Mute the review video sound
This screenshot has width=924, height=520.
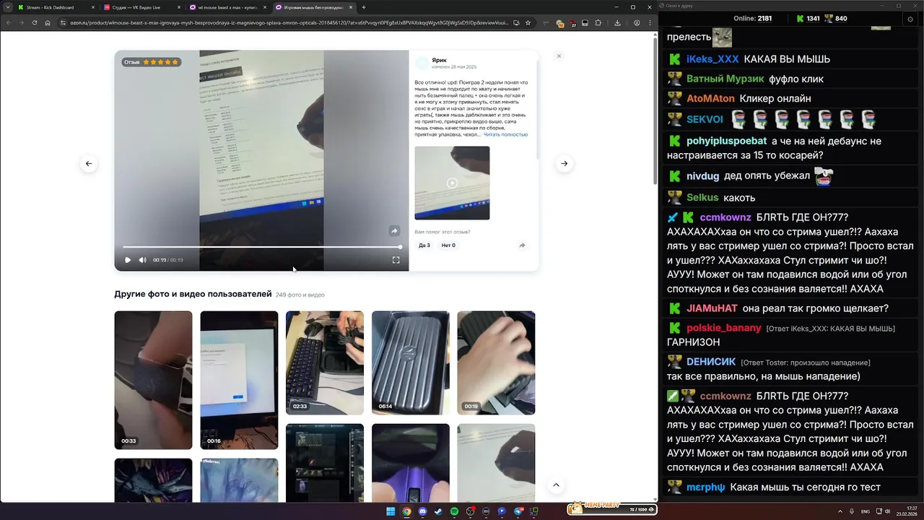coord(142,260)
